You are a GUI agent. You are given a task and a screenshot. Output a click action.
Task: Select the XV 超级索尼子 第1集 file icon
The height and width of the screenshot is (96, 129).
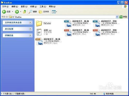click(x=68, y=23)
